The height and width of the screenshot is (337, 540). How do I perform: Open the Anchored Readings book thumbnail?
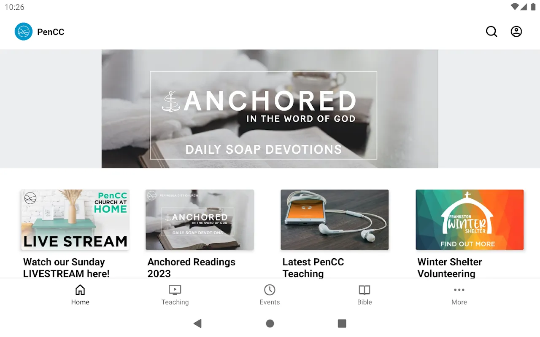(200, 220)
